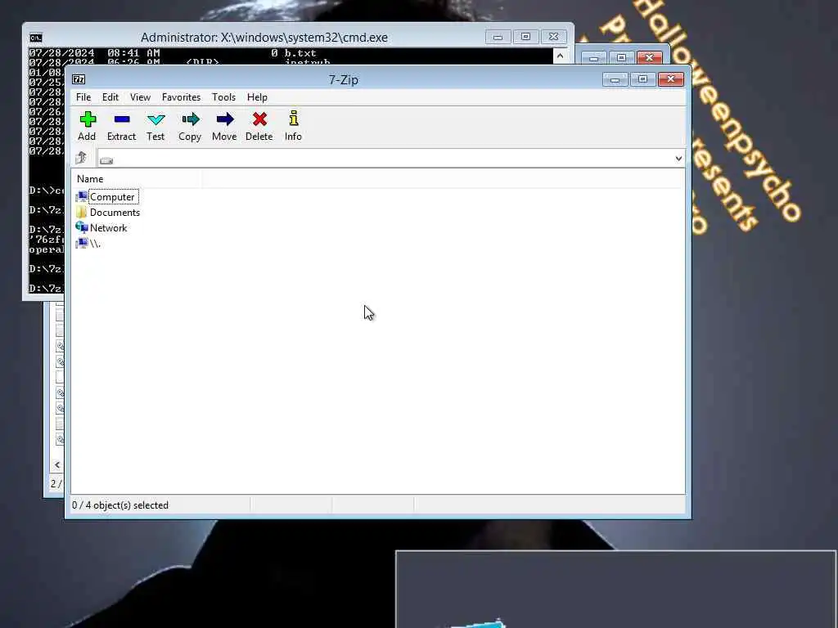This screenshot has height=628, width=838.
Task: Open the Help menu
Action: point(257,97)
